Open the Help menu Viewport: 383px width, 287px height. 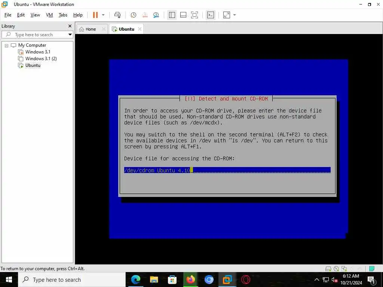(x=78, y=15)
